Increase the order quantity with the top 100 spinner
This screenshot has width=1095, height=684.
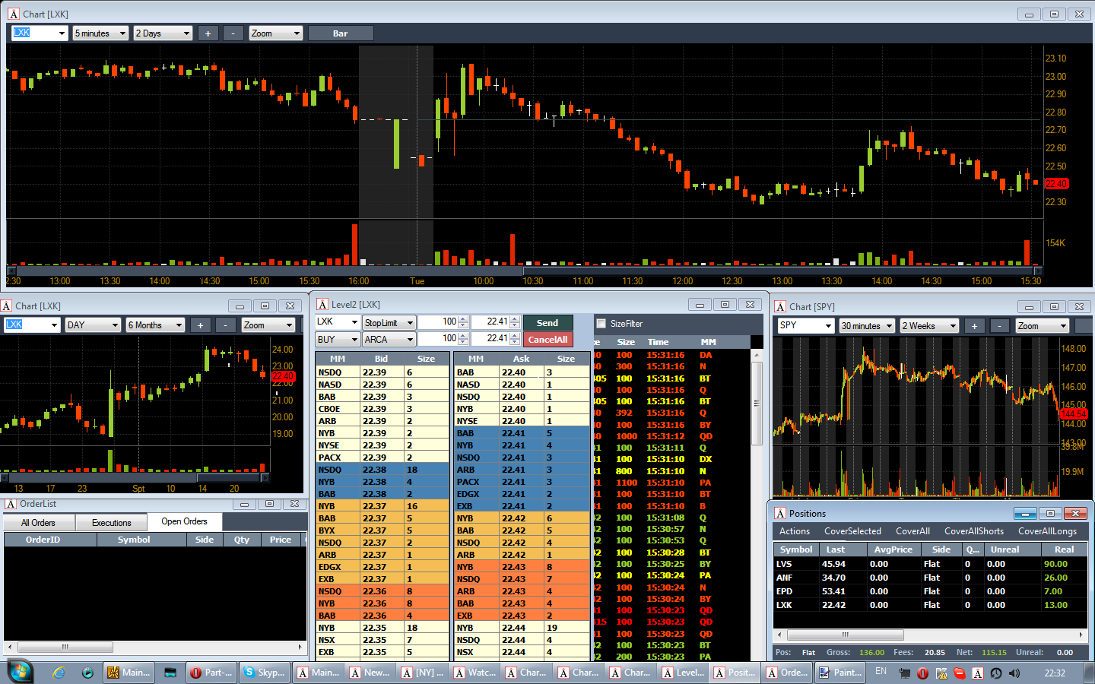463,319
